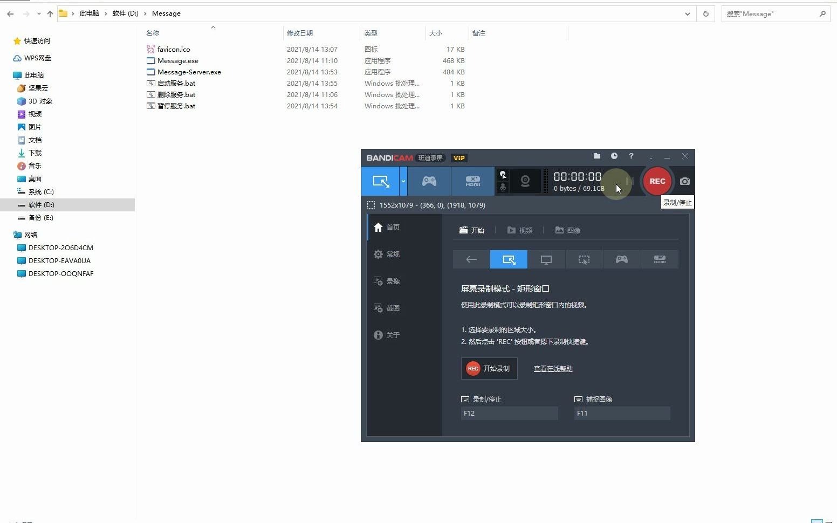The image size is (837, 523).
Task: Capture a screenshot with the camera icon
Action: (x=684, y=181)
